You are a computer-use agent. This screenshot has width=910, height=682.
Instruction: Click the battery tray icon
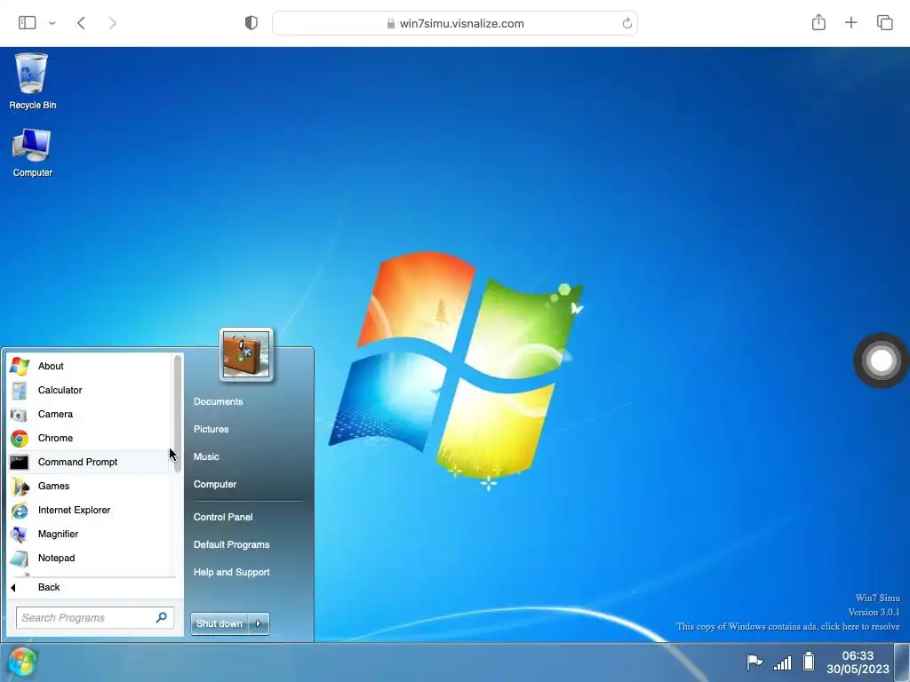pyautogui.click(x=809, y=662)
